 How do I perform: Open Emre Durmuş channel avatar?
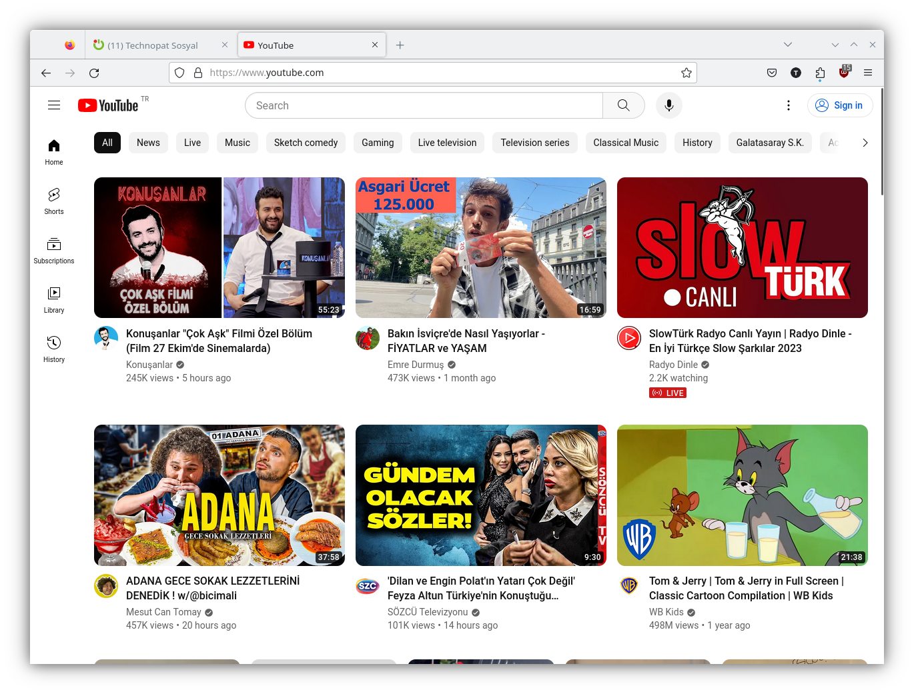(x=368, y=338)
